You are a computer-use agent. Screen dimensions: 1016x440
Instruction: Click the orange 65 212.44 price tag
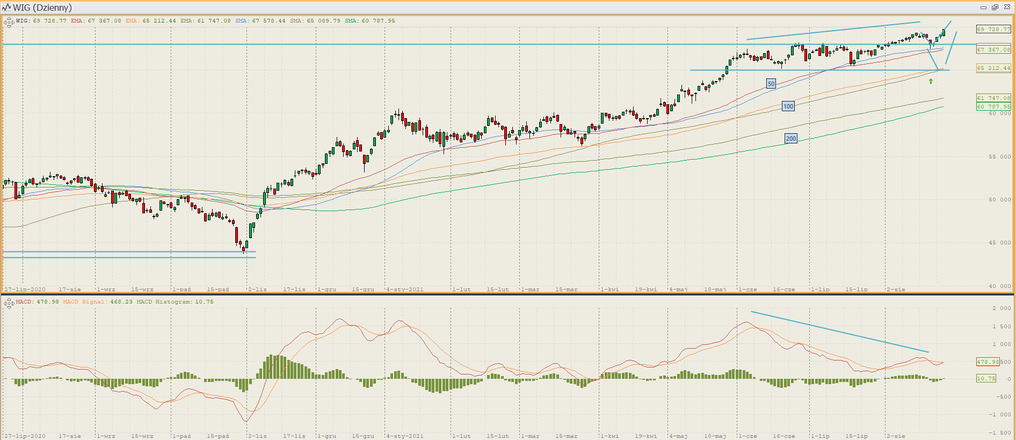(x=993, y=68)
